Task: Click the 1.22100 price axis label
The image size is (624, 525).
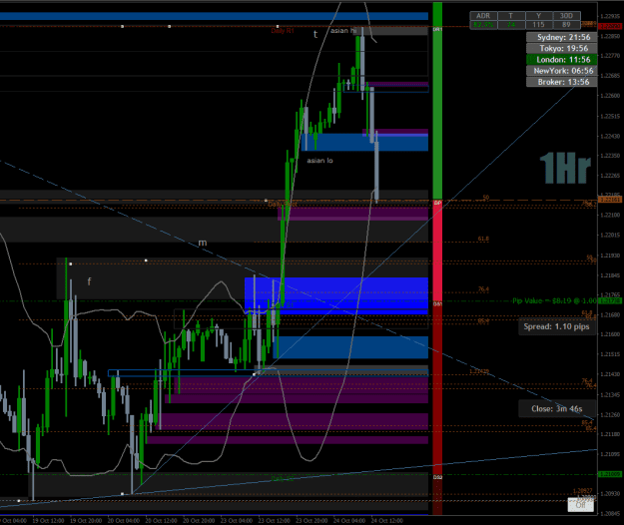Action: click(x=610, y=216)
